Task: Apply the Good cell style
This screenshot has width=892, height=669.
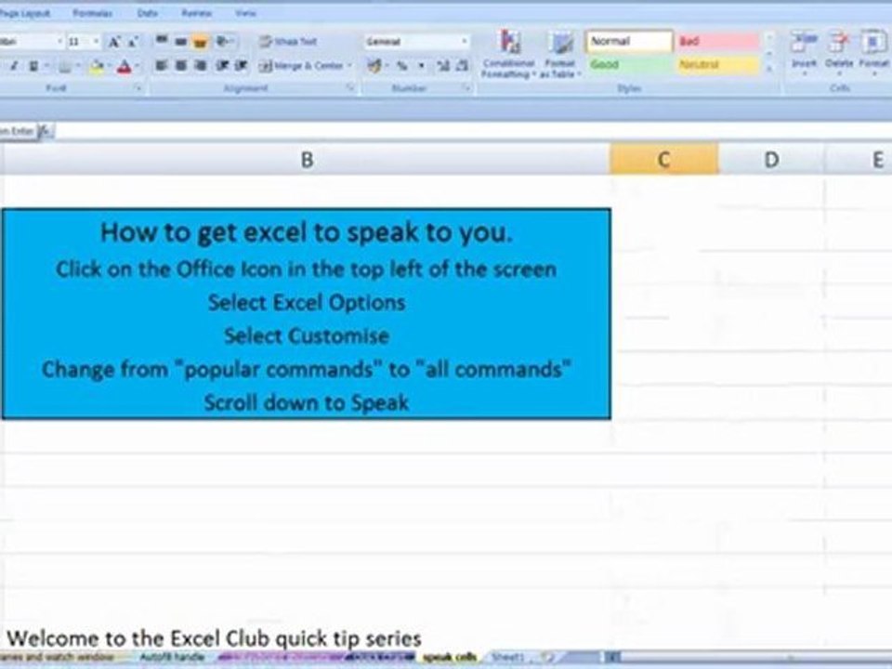Action: pyautogui.click(x=629, y=65)
